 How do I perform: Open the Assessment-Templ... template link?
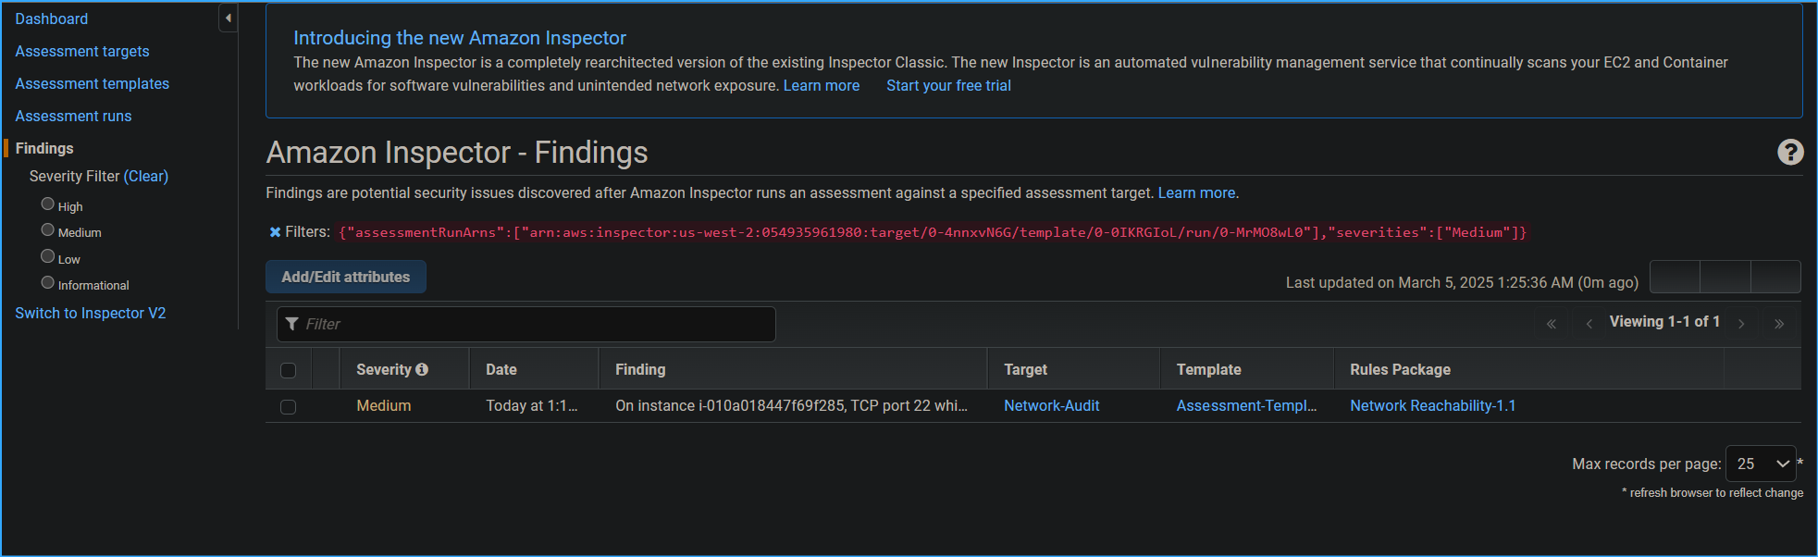tap(1246, 405)
